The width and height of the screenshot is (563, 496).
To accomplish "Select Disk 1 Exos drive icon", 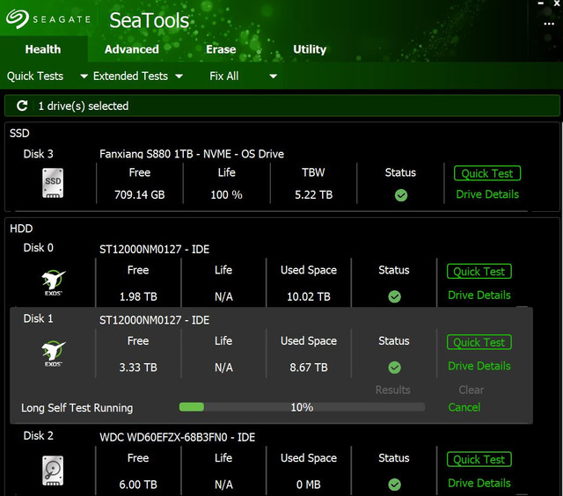I will pos(54,352).
